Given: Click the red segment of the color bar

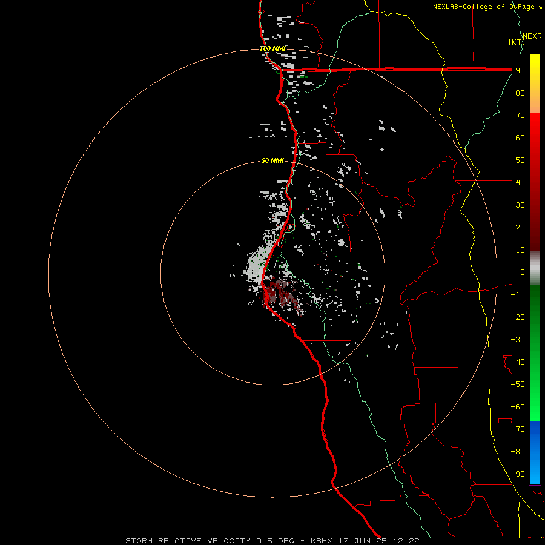Looking at the screenshot, I should (x=535, y=182).
